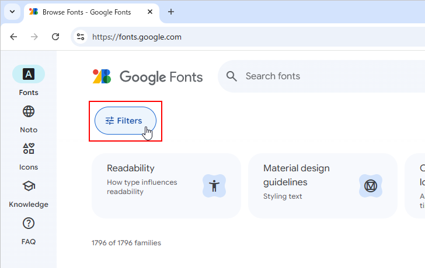
Task: Close the Browse Fonts tab
Action: [x=150, y=12]
